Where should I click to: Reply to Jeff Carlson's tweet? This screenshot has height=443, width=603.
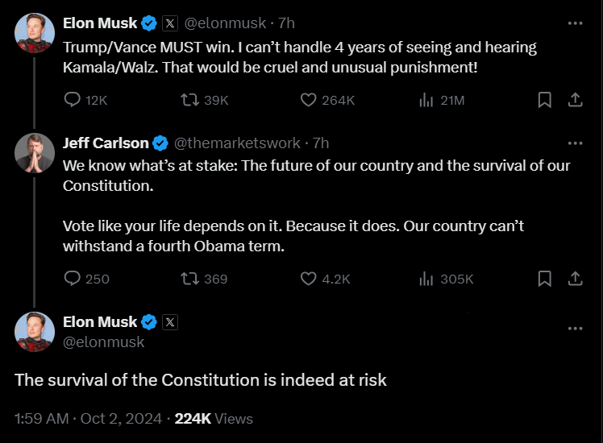point(73,279)
